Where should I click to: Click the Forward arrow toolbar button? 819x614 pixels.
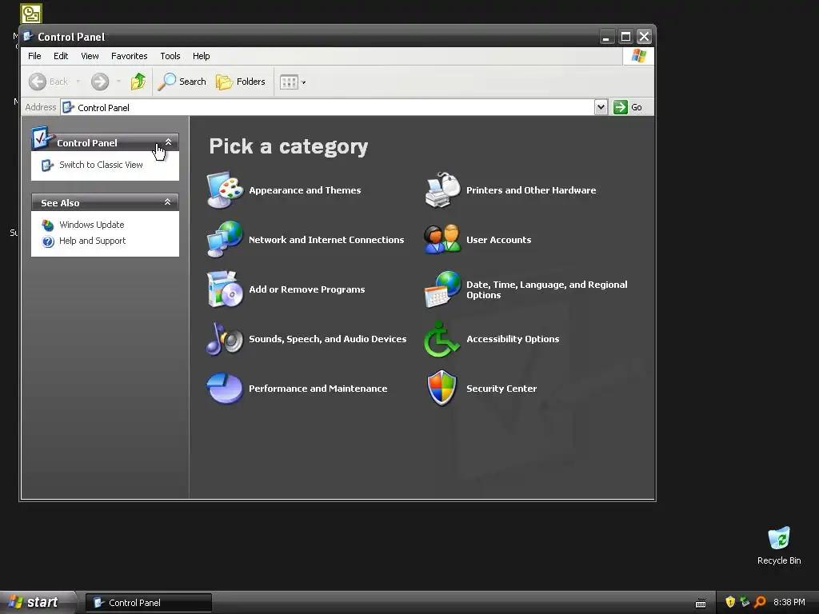pos(100,82)
